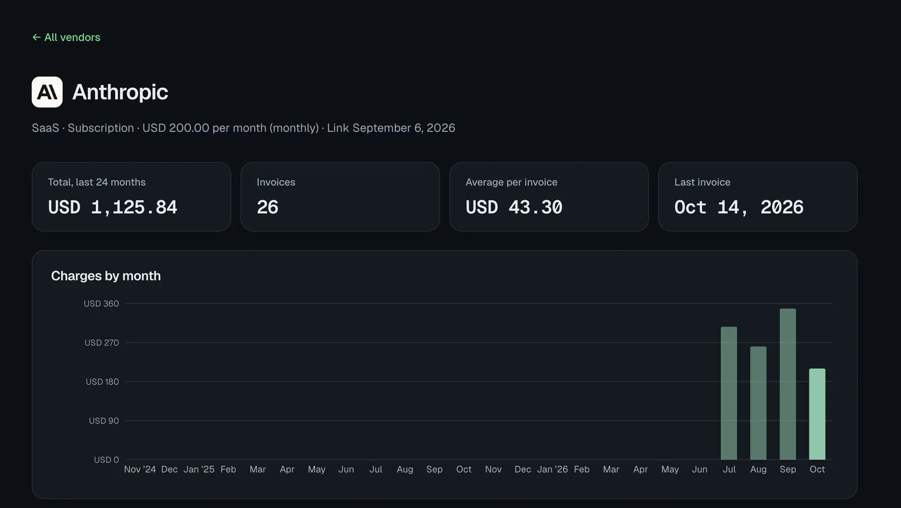Click the Last invoice label
This screenshot has width=901, height=508.
coord(702,182)
